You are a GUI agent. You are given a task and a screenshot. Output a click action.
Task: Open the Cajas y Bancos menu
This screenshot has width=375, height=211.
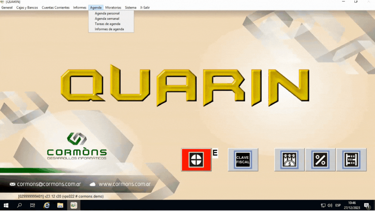click(x=27, y=7)
